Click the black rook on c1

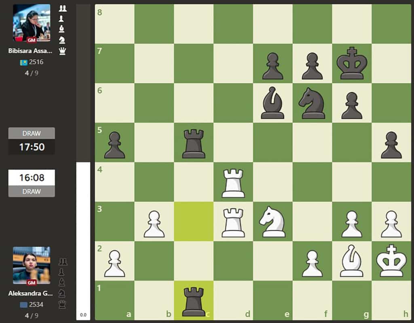coord(194,301)
